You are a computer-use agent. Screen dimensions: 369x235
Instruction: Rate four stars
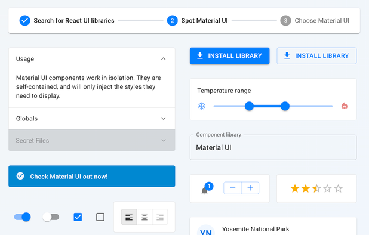coord(327,188)
